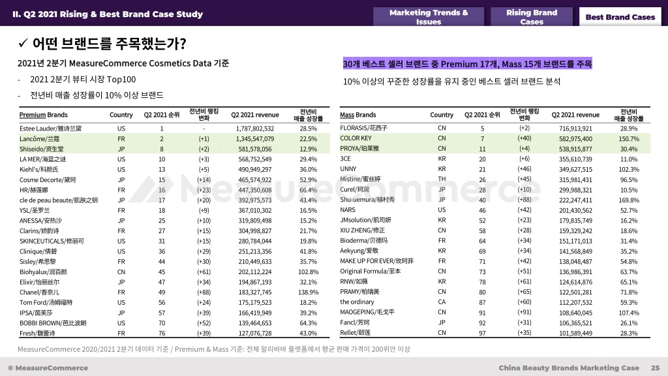Select the 'Shu-uemura' brand cell
The width and height of the screenshot is (668, 376).
click(367, 200)
